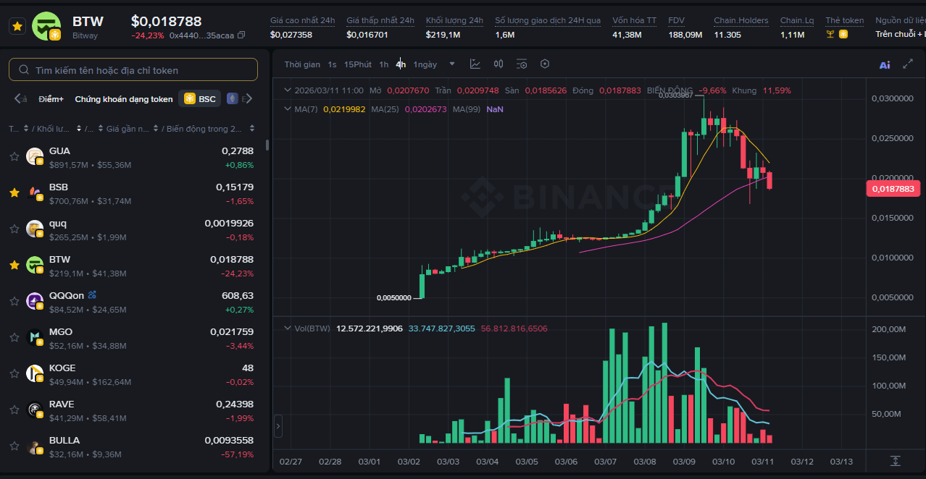926x479 pixels.
Task: Open the indicator settings icon in chart toolbar
Action: click(522, 64)
